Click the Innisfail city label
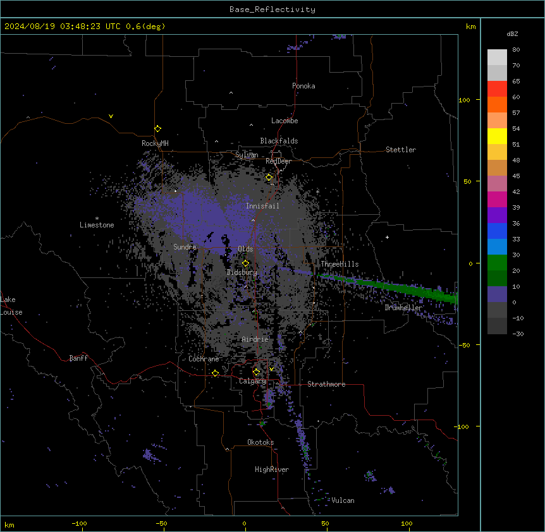Viewport: 545px width, 532px height. point(262,206)
